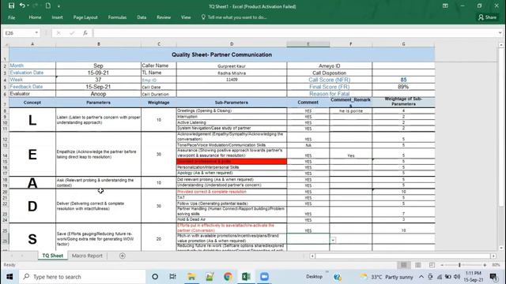Select the red highlighted sub-parameter cell

(232, 161)
